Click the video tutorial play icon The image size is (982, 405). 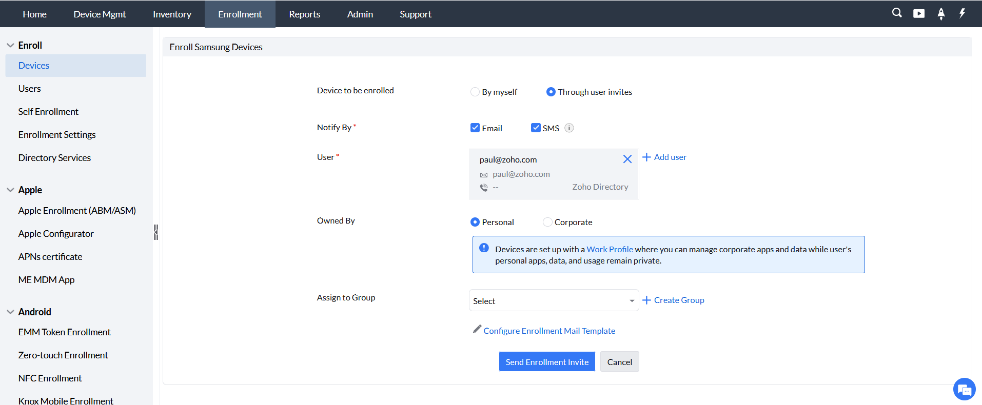tap(918, 14)
